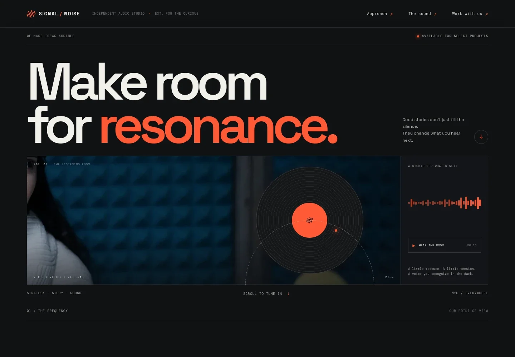Click the We Make Ideas Audible tagline
This screenshot has height=357, width=515.
51,36
